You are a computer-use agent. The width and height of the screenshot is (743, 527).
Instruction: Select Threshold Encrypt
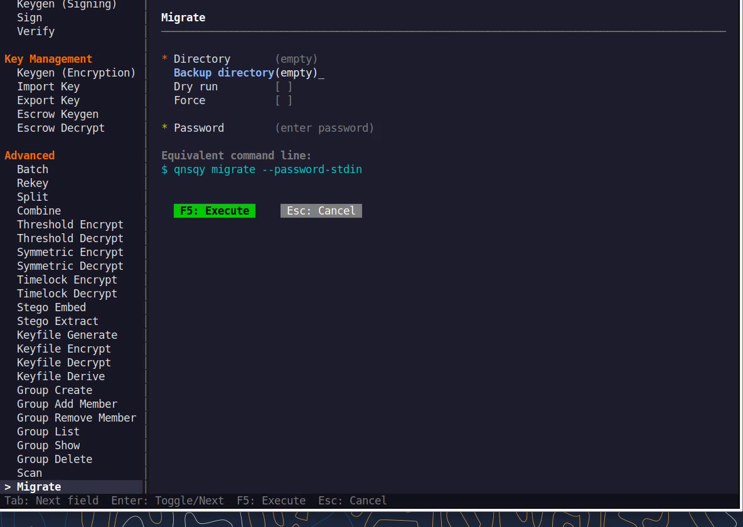(x=70, y=225)
